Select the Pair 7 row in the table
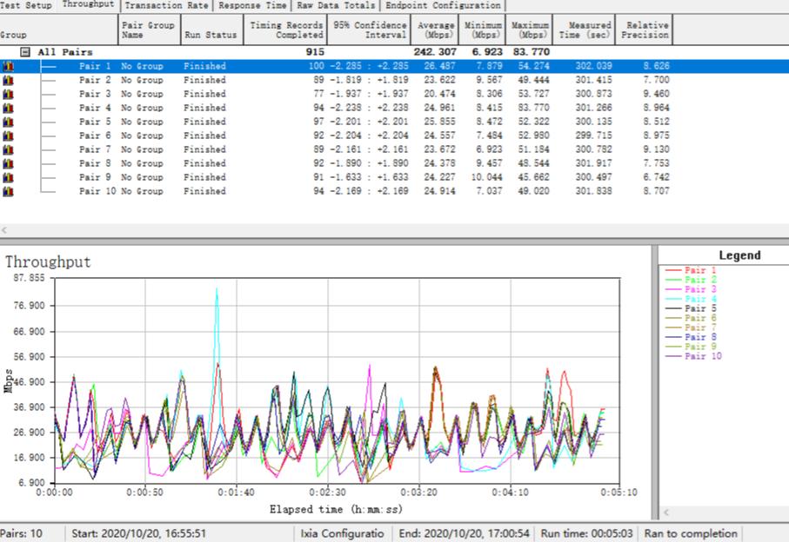 [95, 149]
